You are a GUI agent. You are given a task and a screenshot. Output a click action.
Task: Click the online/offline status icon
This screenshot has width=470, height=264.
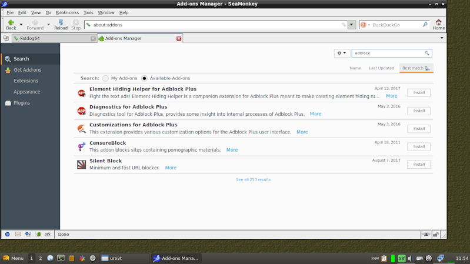coord(426,235)
